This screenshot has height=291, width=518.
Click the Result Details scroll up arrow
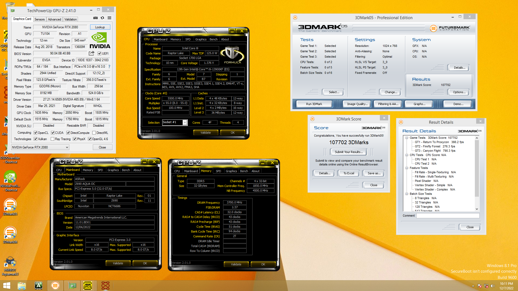pos(477,138)
